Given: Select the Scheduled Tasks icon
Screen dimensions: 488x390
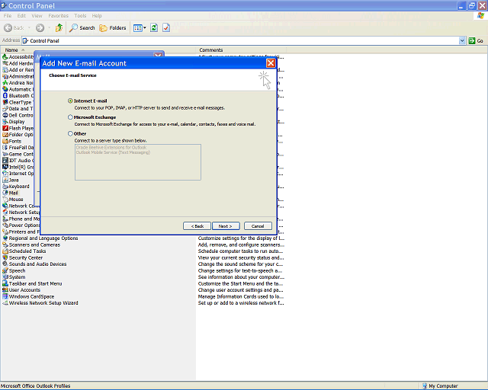Looking at the screenshot, I should (5, 251).
